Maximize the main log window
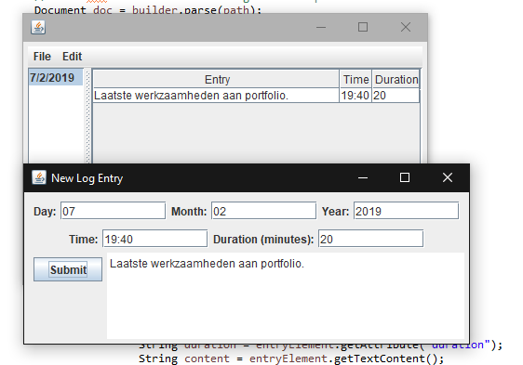Screen dimensions: 523x365 pos(363,27)
